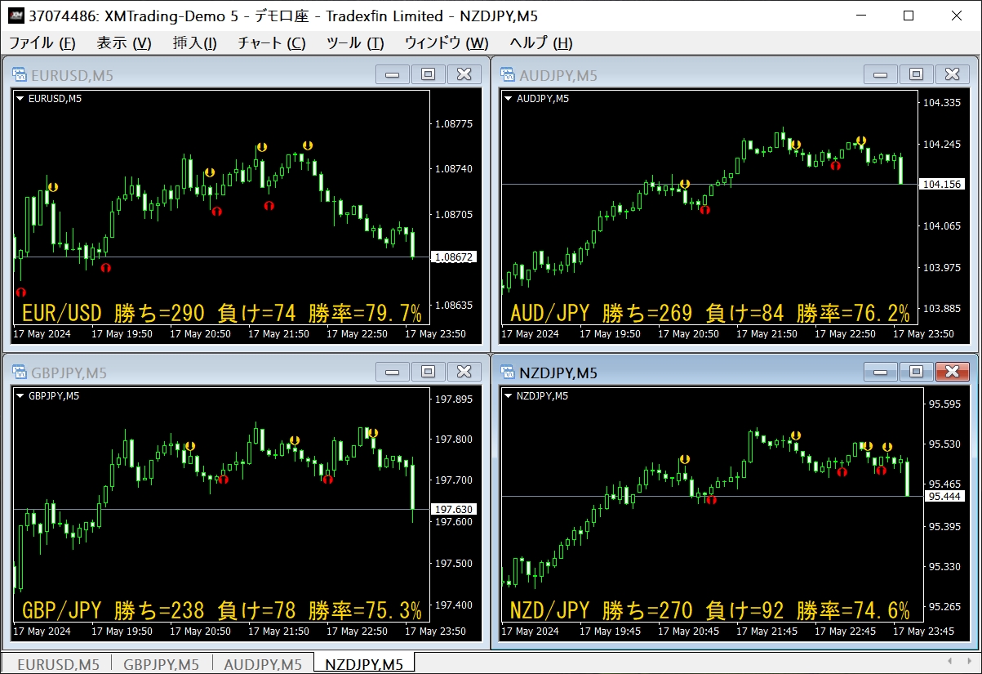
Task: Maximize the AUDJPY,M5 chart window
Action: (x=916, y=74)
